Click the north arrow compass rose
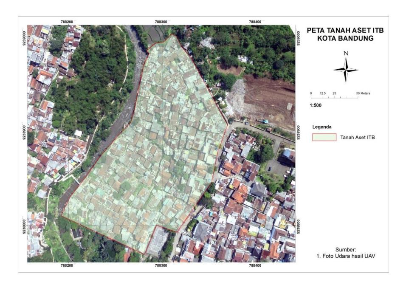Screen dimensions: 406x285 point(346,69)
